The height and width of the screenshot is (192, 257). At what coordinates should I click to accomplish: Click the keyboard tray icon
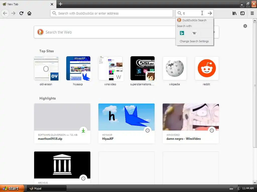(x=231, y=188)
